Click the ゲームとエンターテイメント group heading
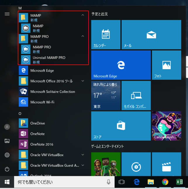The height and width of the screenshot is (189, 188). click(x=107, y=146)
